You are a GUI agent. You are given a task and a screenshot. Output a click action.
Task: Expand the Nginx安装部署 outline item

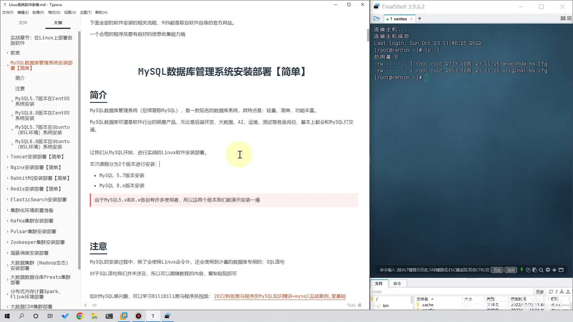coord(7,167)
